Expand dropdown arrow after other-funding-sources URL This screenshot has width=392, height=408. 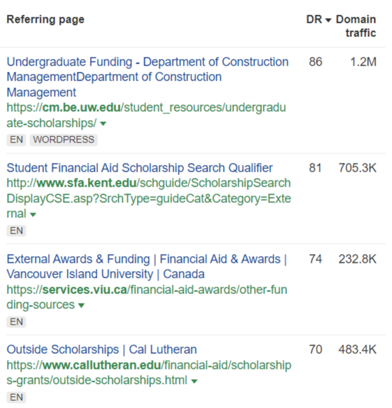81,306
